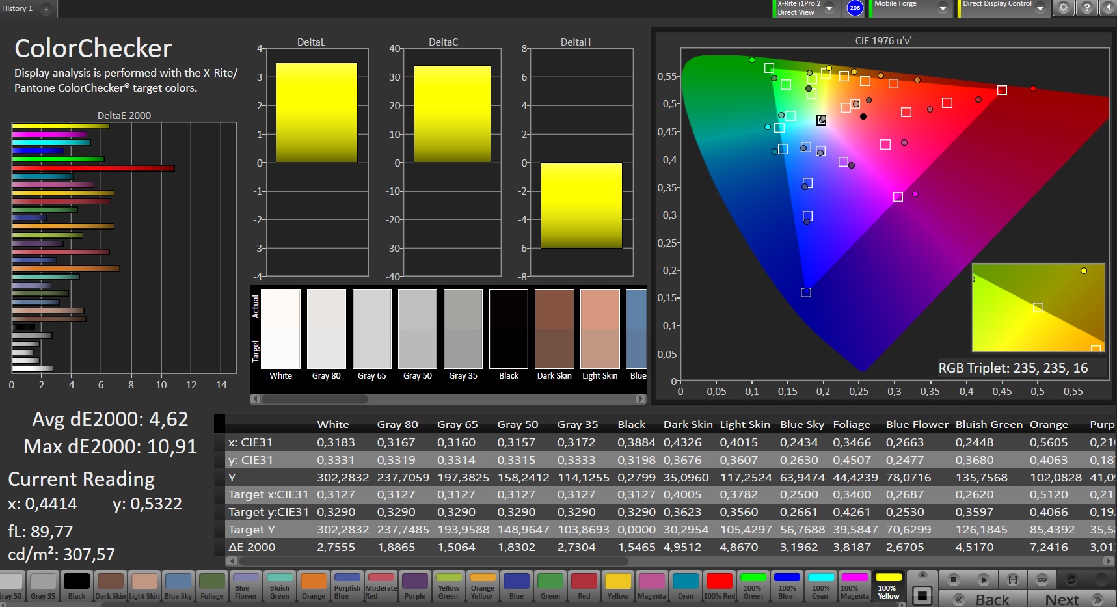1117x607 pixels.
Task: Pick the Black swatch button in strip
Action: (76, 586)
